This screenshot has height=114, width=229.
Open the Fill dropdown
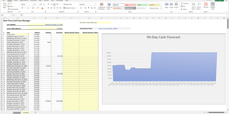tap(184, 6)
